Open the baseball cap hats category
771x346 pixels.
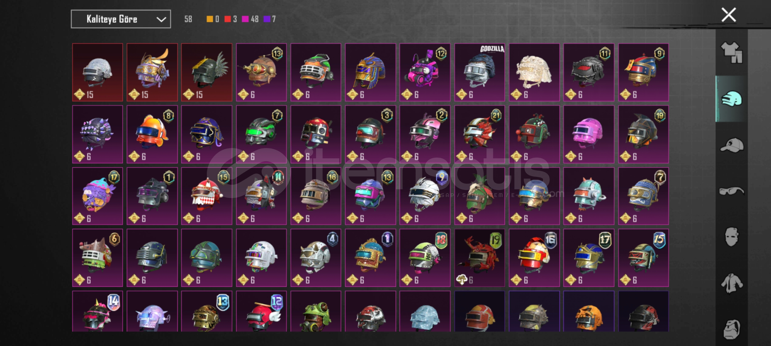coord(732,145)
